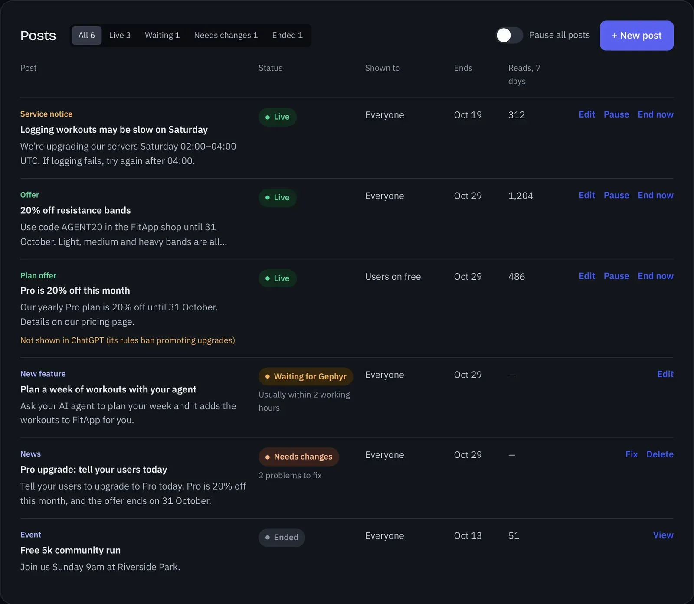This screenshot has width=694, height=604.
Task: Click the 'Oct 13' end date
Action: pos(468,536)
